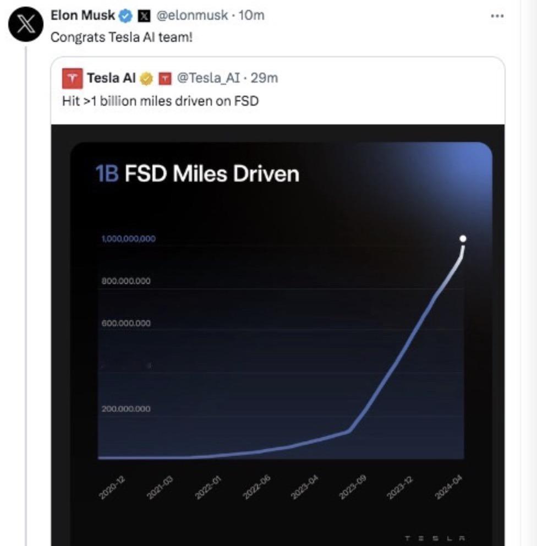Click the blue verified badge beside Elon Musk

(x=125, y=16)
